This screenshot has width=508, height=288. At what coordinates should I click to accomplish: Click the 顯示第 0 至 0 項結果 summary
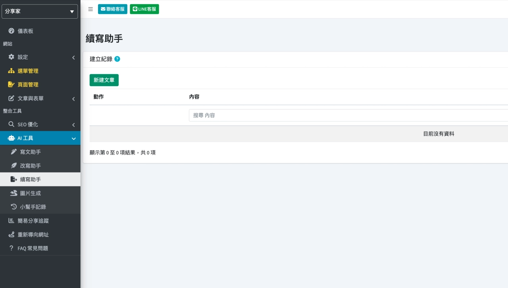[123, 153]
